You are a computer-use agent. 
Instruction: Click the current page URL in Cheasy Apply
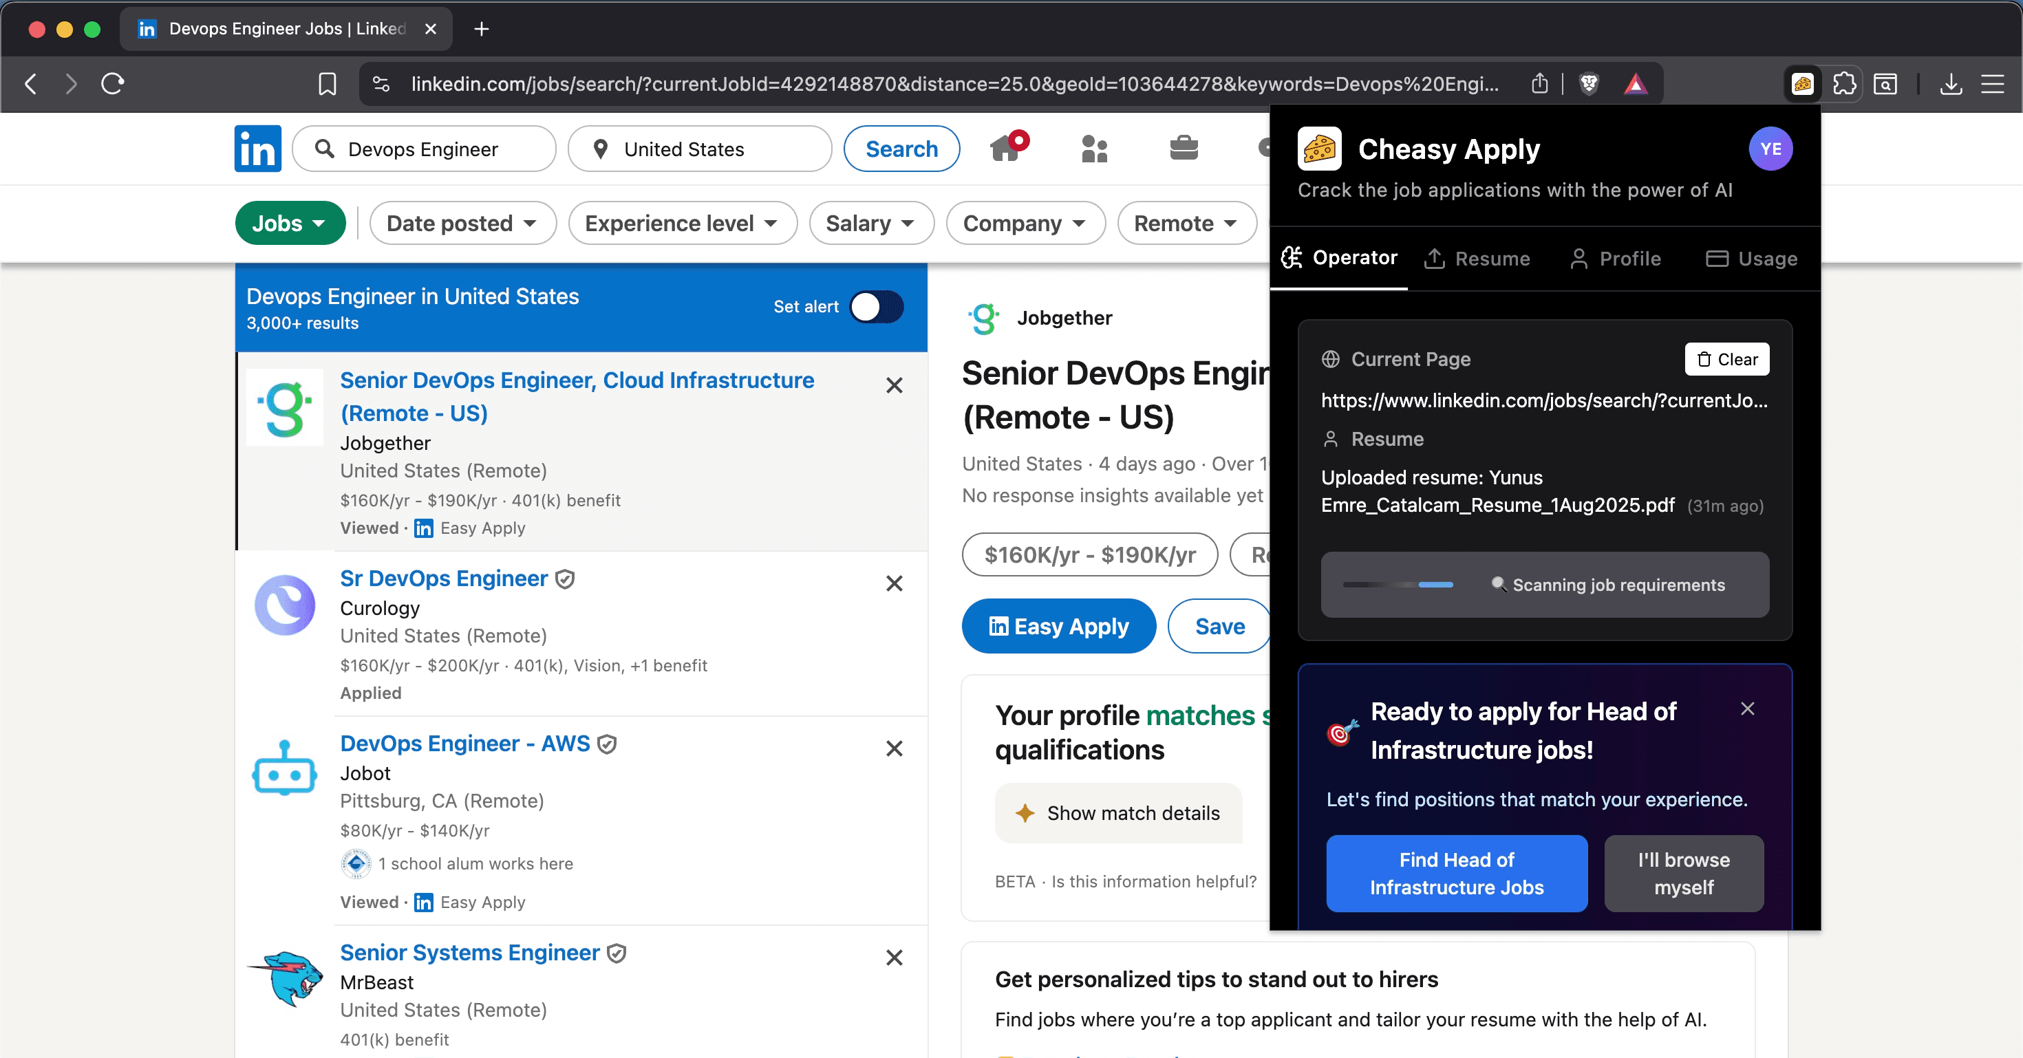[x=1544, y=400]
